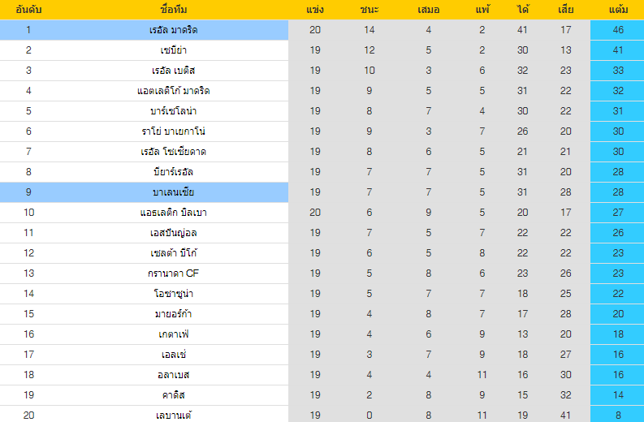Click the แต้ม column header

click(x=618, y=10)
